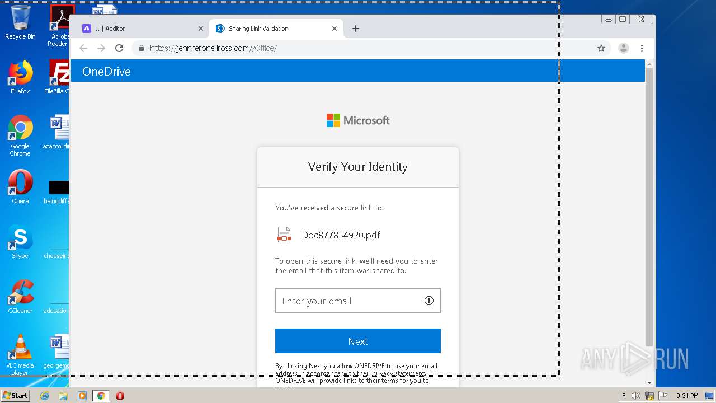
Task: Bookmark this page with star
Action: coord(601,48)
